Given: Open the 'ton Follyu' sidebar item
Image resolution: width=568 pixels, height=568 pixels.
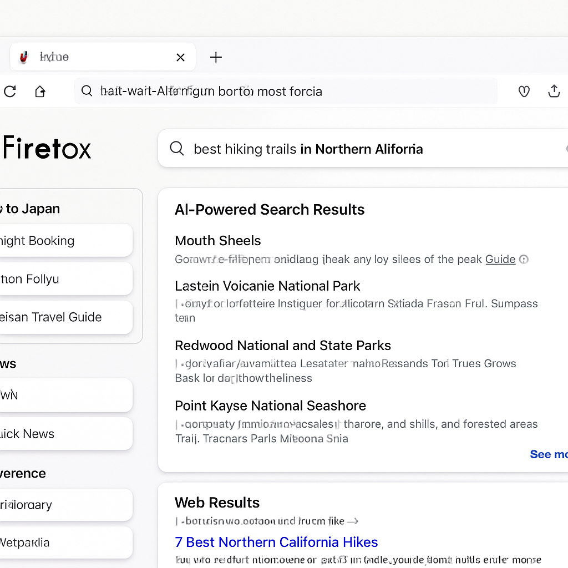Looking at the screenshot, I should pos(65,279).
